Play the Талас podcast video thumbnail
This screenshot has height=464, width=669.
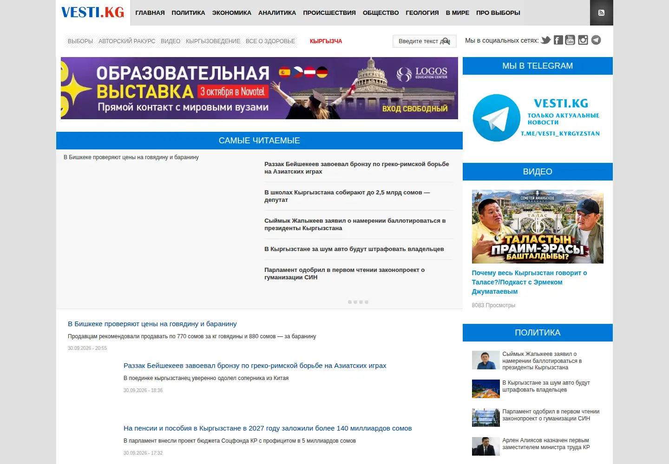tap(538, 226)
